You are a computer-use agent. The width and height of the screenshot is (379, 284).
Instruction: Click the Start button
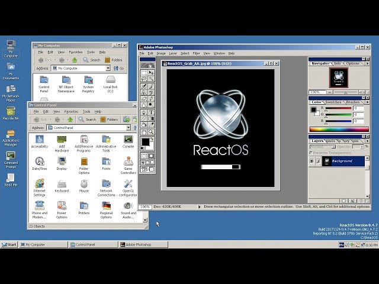[9, 244]
